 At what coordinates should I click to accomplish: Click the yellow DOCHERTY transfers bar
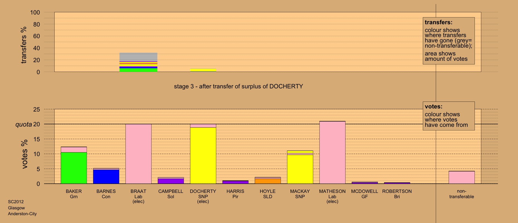203,70
